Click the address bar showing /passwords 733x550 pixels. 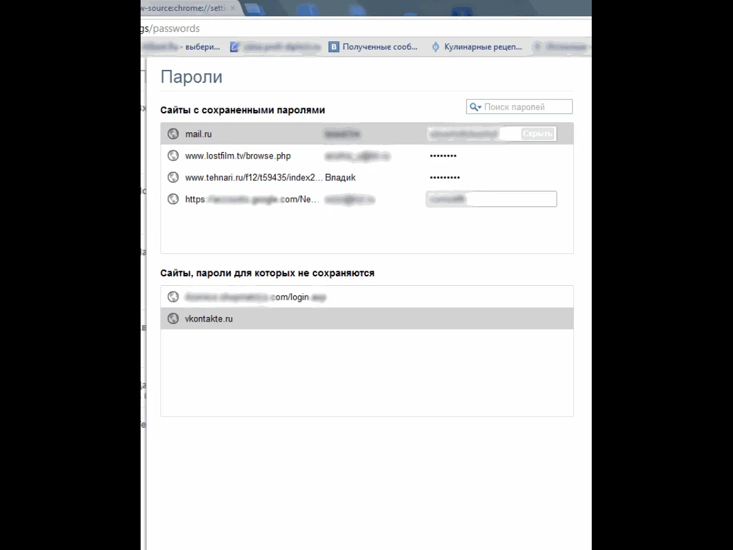point(366,29)
